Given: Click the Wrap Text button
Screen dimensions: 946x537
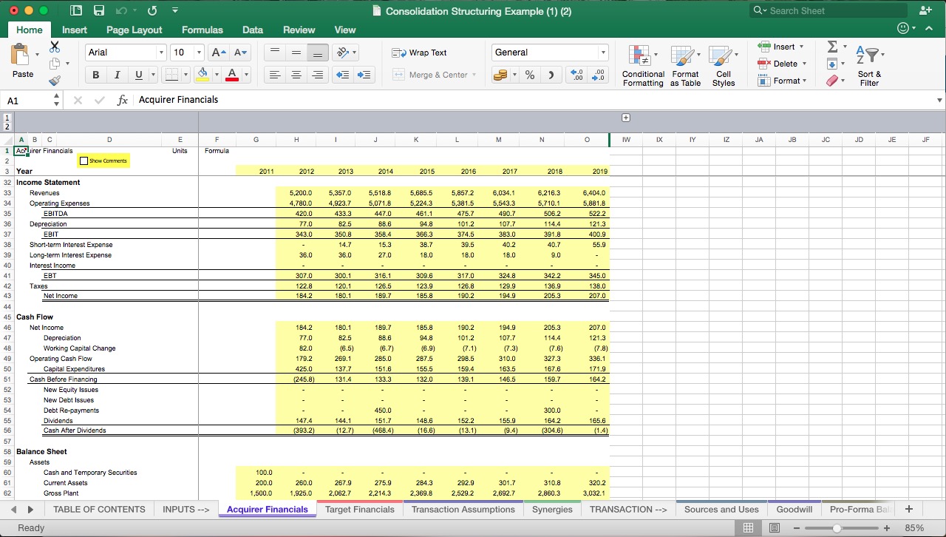Looking at the screenshot, I should (419, 53).
